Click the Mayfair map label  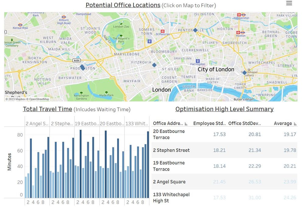pyautogui.click(x=132, y=81)
